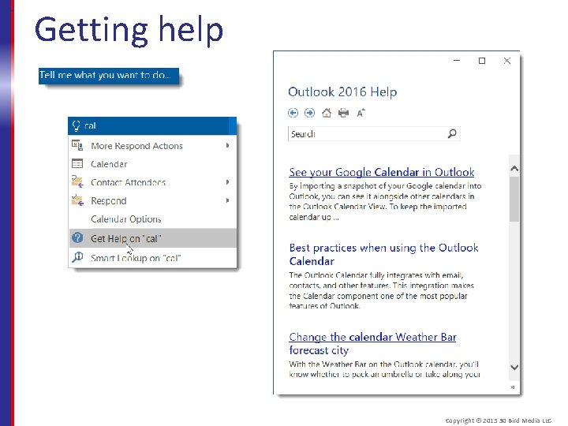
Task: Click the Smart Lookup magnifier icon
Action: (77, 257)
